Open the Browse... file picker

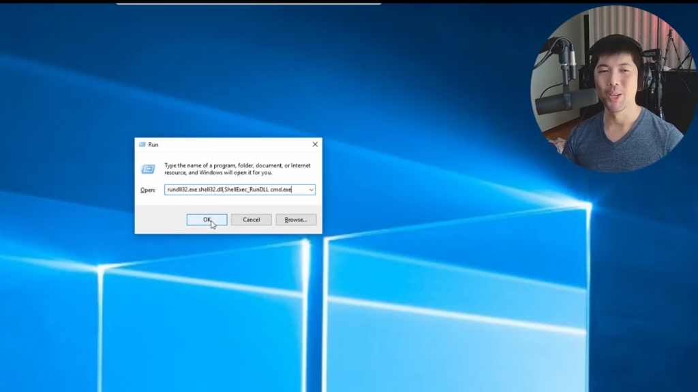tap(296, 220)
